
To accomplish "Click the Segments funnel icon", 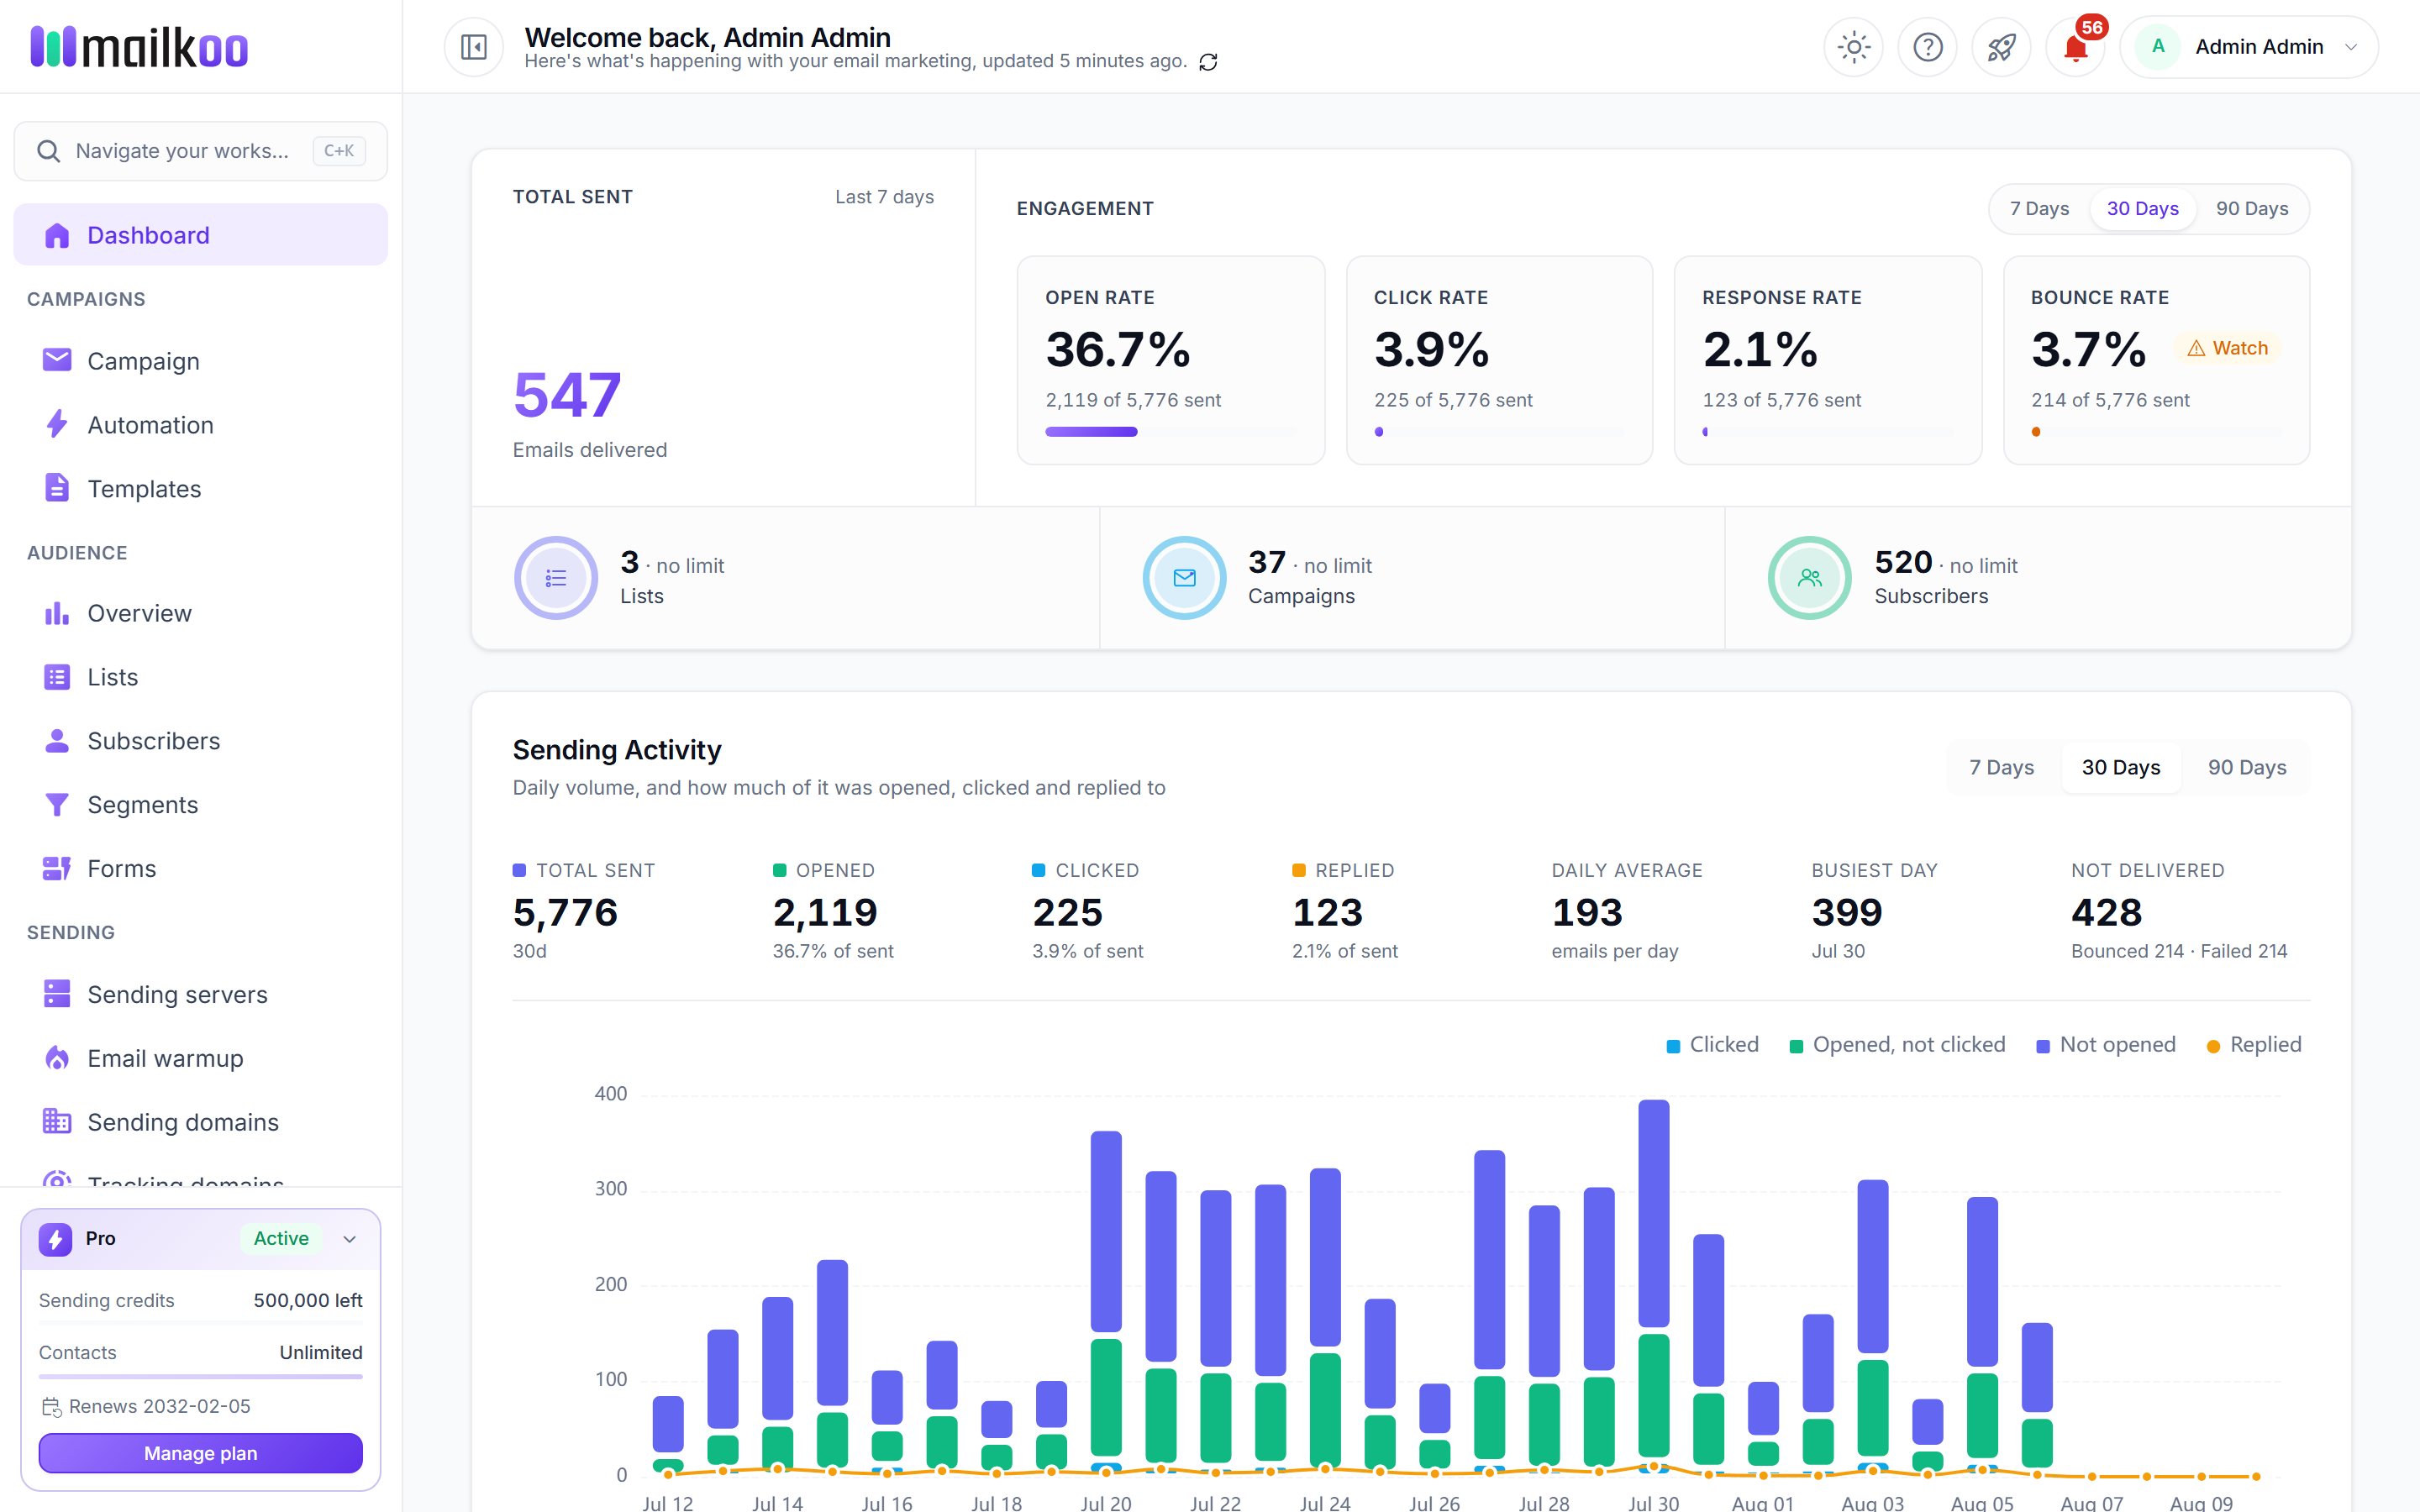I will [x=57, y=805].
